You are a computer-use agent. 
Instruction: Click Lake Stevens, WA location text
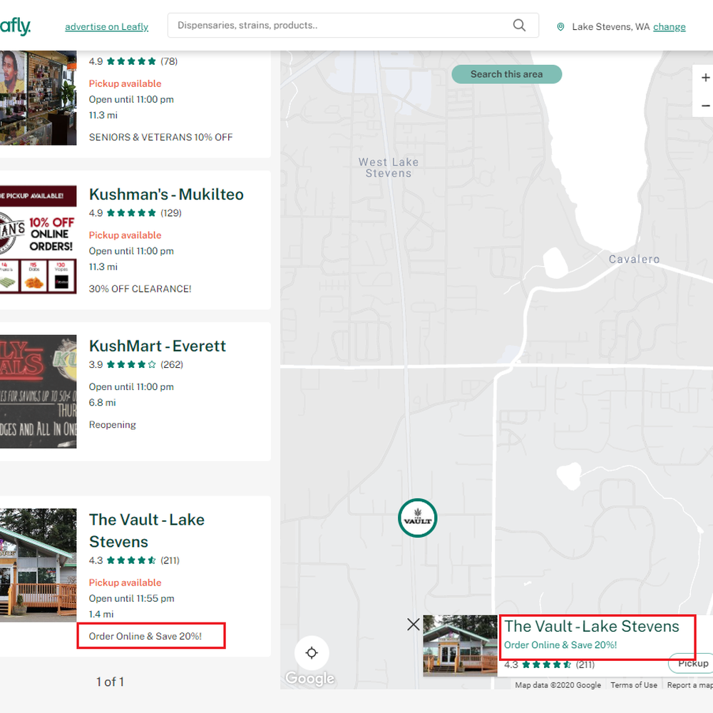611,27
